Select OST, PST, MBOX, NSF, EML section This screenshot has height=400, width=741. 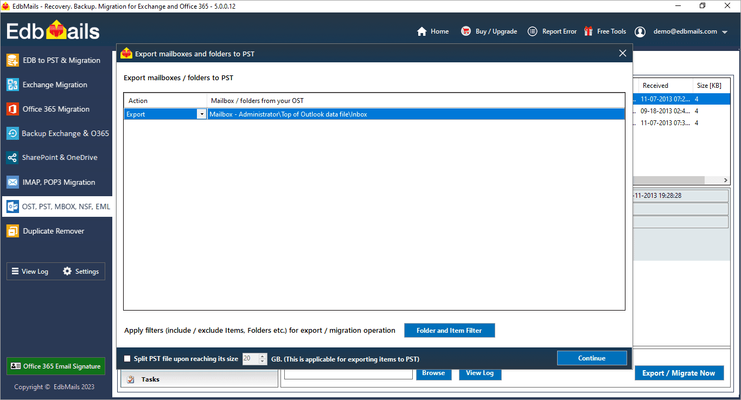coord(57,207)
